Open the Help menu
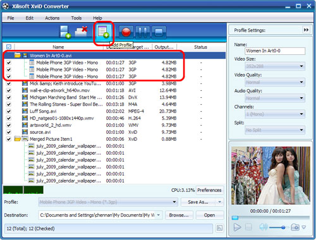The width and height of the screenshot is (316, 240). (97, 18)
